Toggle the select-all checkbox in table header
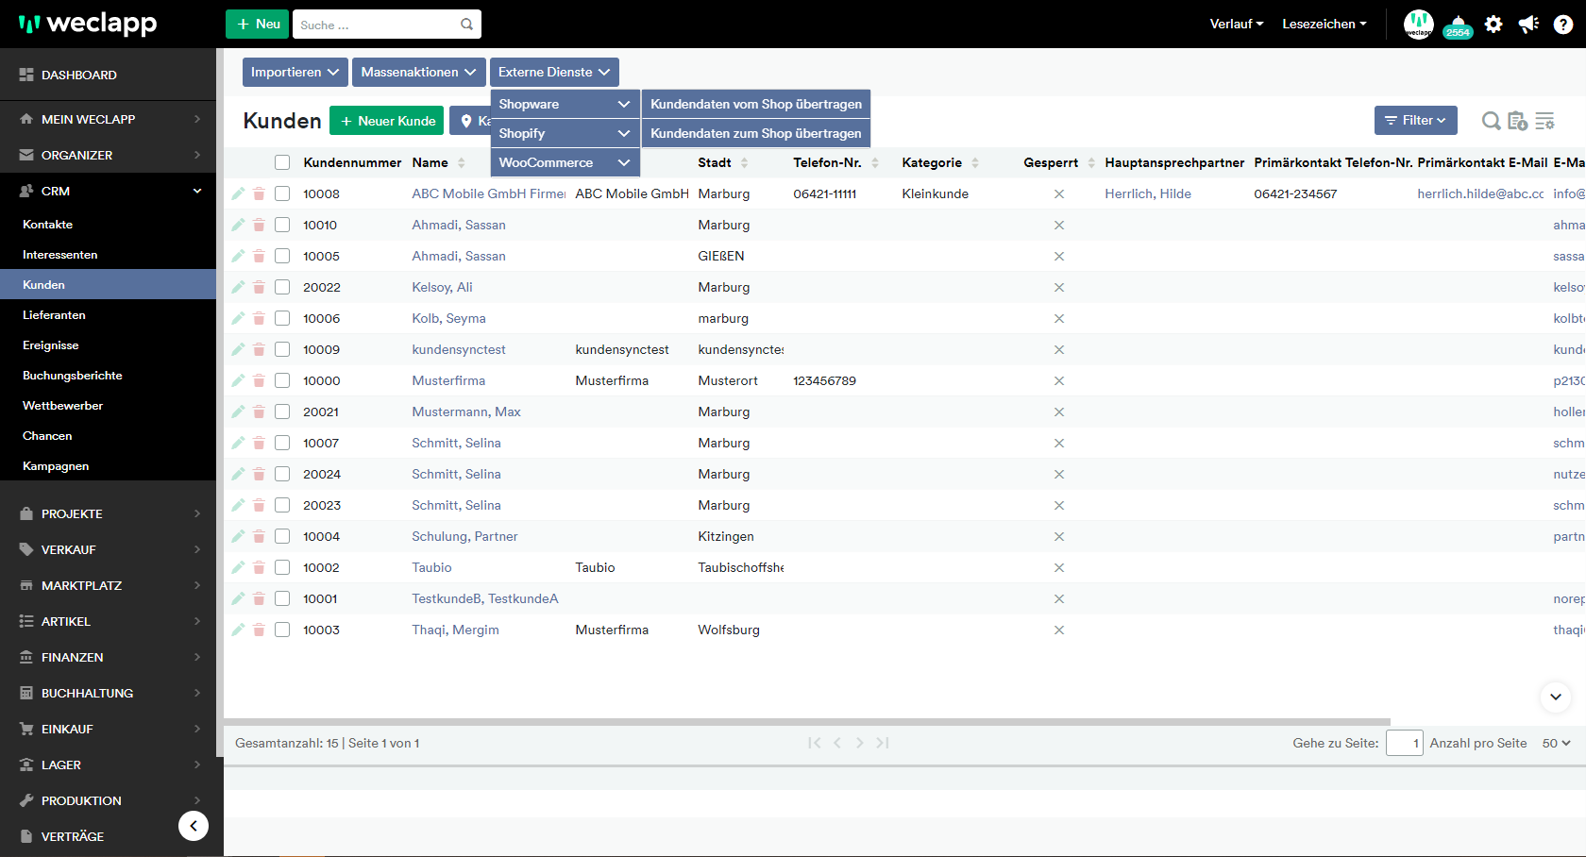 coord(282,162)
